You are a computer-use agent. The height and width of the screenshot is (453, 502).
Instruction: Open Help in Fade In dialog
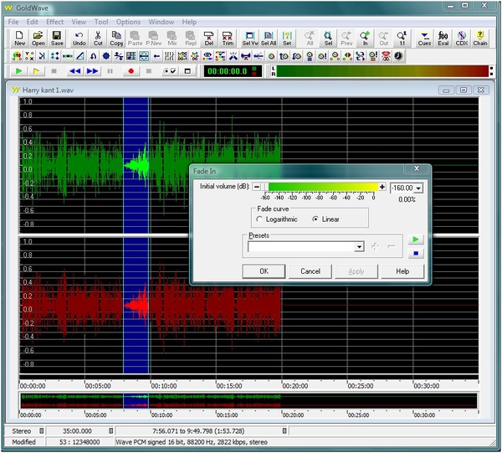tap(402, 271)
